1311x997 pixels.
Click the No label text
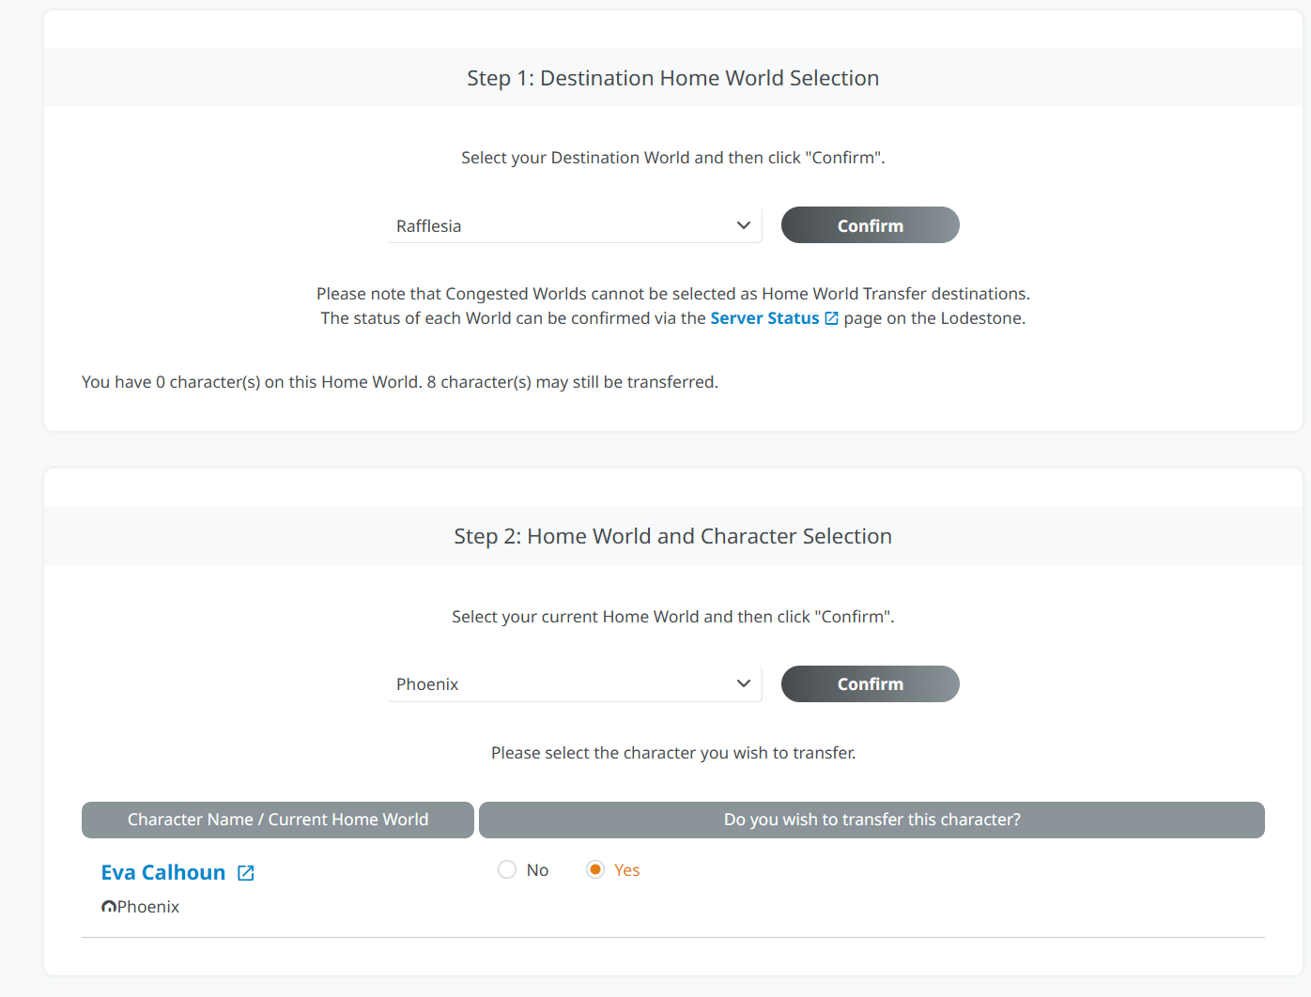(537, 870)
